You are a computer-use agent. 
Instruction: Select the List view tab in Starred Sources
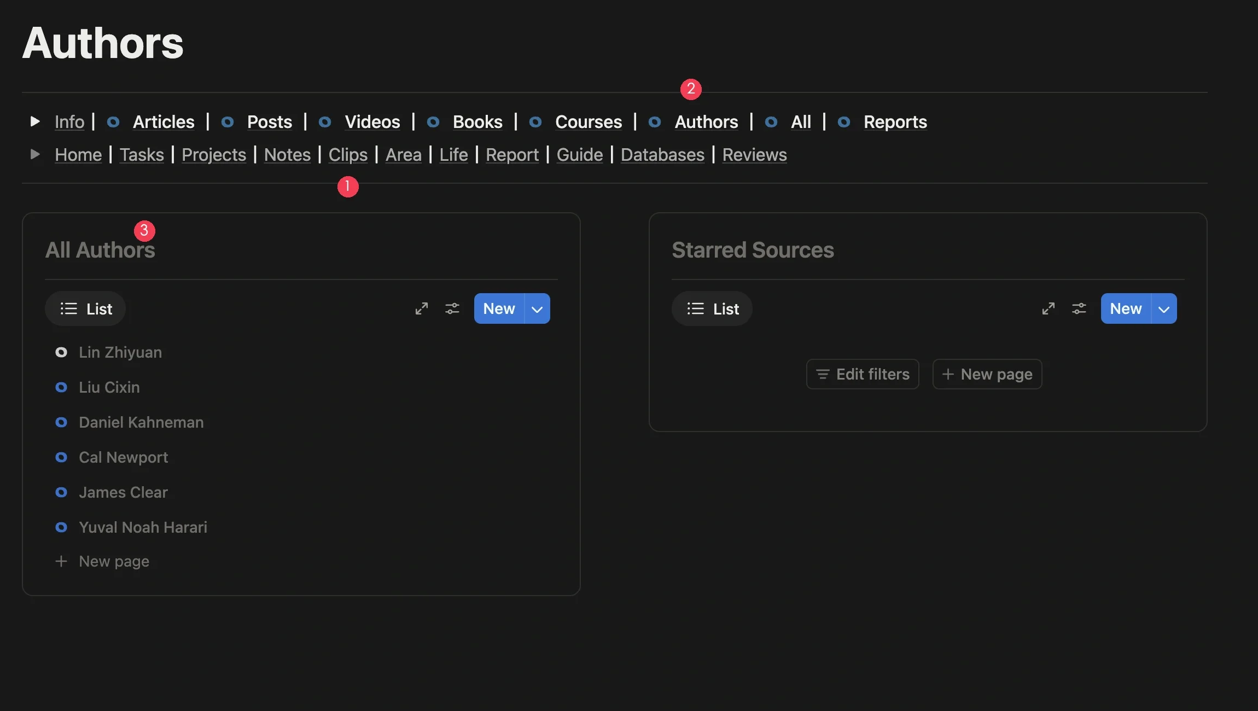click(712, 308)
